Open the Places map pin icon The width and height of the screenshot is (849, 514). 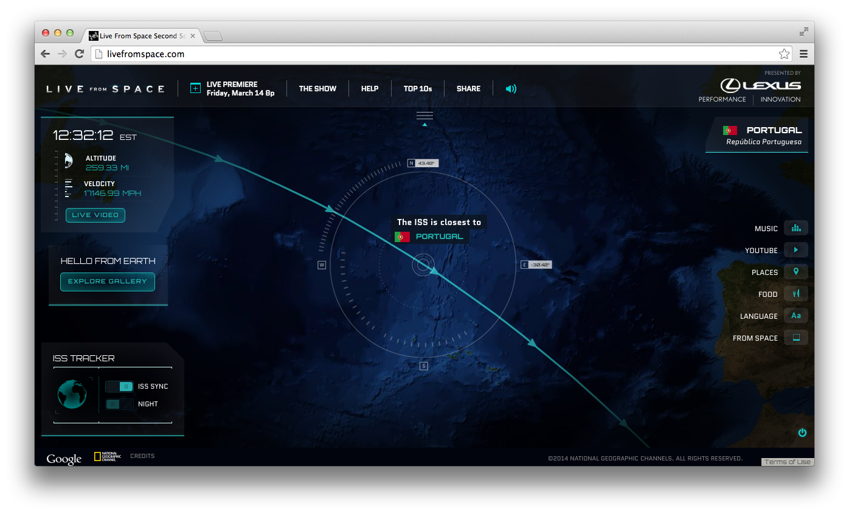pyautogui.click(x=796, y=272)
